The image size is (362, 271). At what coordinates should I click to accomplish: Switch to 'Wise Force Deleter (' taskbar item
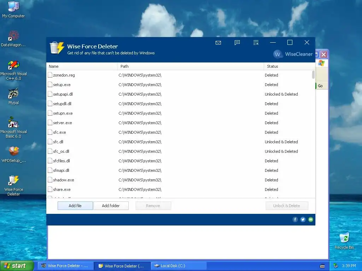122,266
